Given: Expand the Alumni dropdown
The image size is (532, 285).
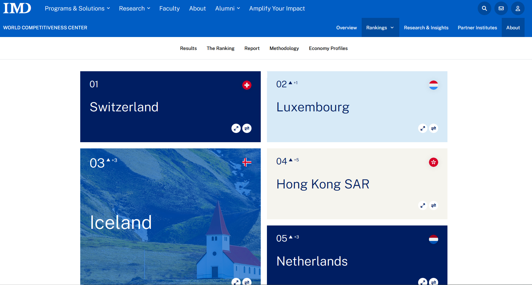Looking at the screenshot, I should point(228,8).
